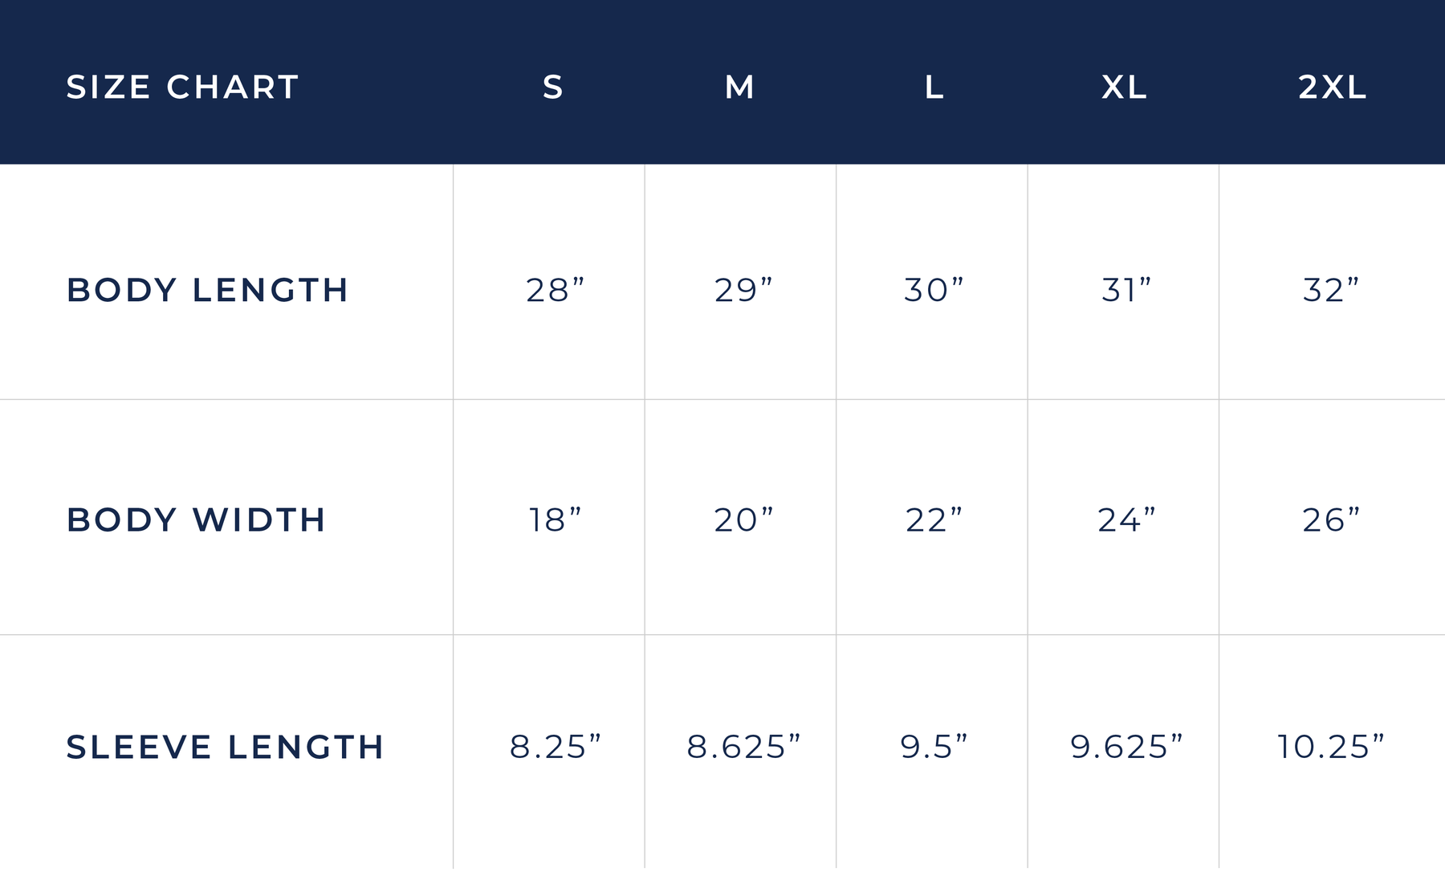1445x872 pixels.
Task: Click the SIZE CHART header title
Action: [182, 87]
